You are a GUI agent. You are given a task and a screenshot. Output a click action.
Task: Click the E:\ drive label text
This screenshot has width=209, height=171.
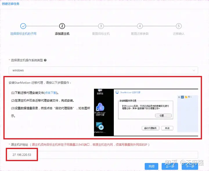(190, 97)
